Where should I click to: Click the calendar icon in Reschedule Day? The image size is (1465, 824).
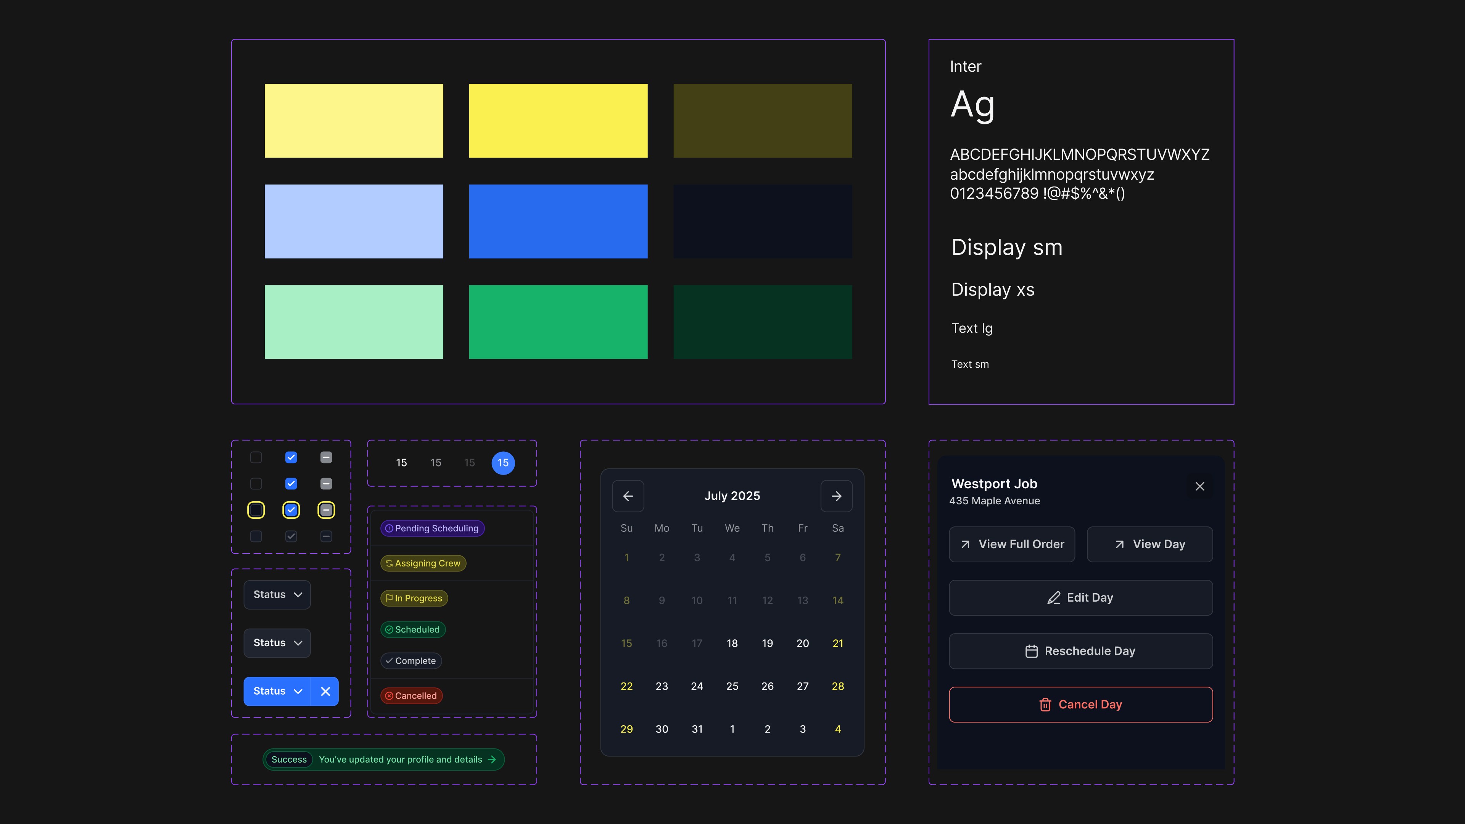point(1031,651)
